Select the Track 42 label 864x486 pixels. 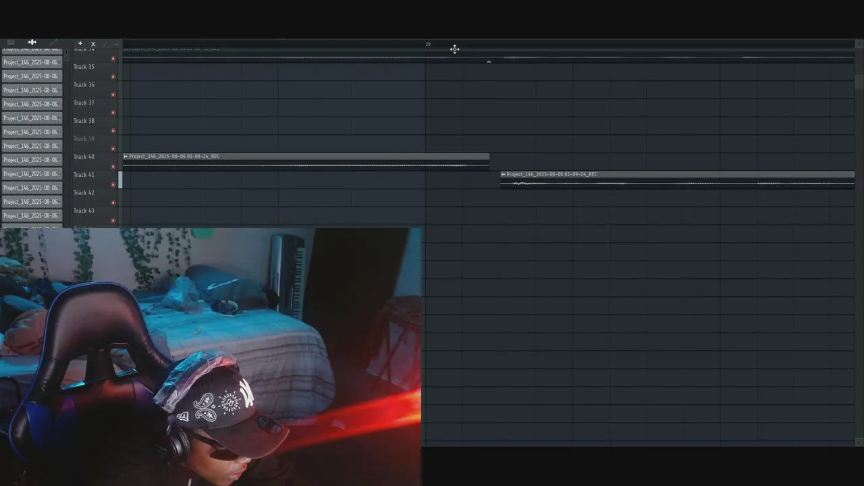[84, 192]
